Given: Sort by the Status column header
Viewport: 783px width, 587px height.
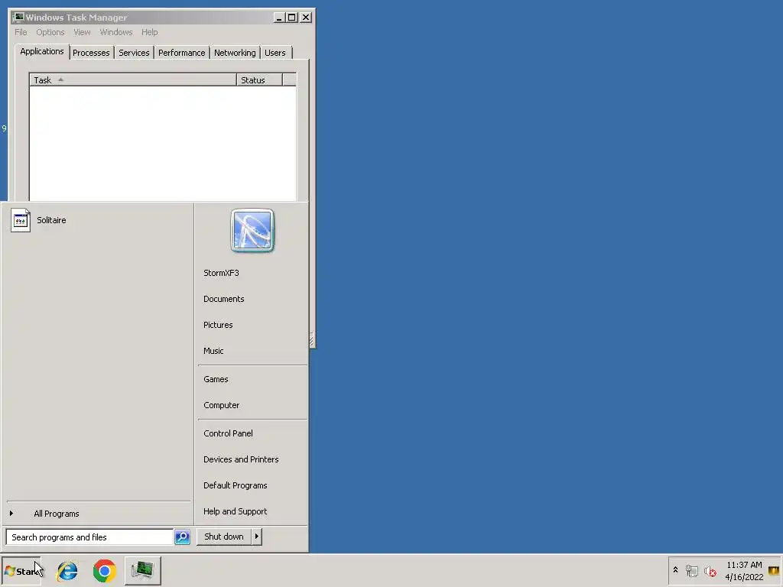Looking at the screenshot, I should point(259,79).
